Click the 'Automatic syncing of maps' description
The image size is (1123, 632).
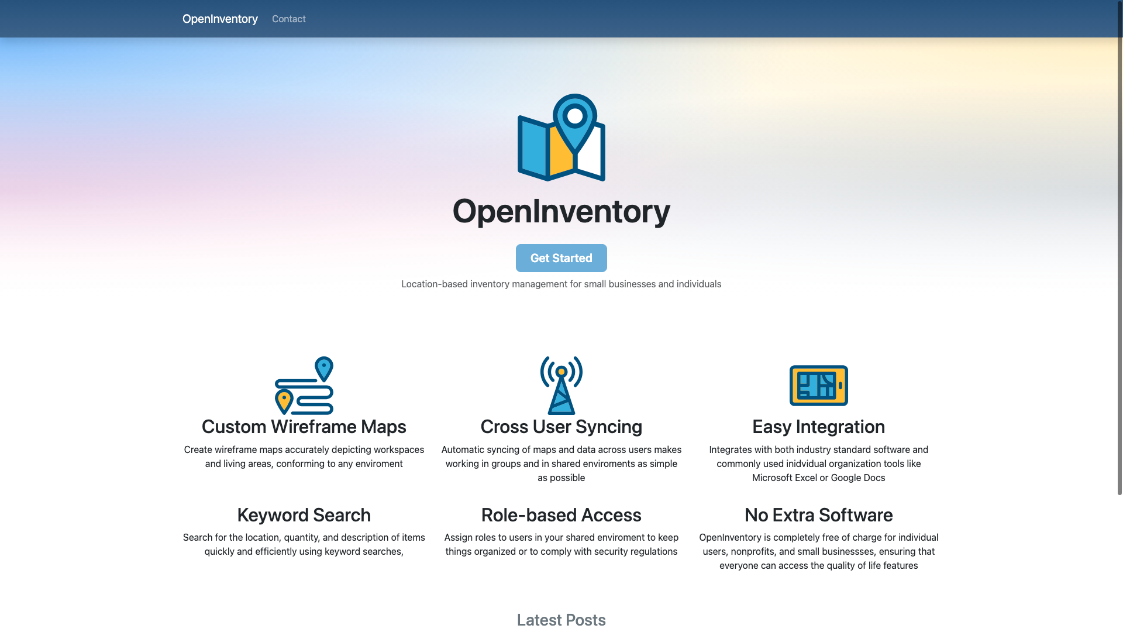pyautogui.click(x=561, y=463)
